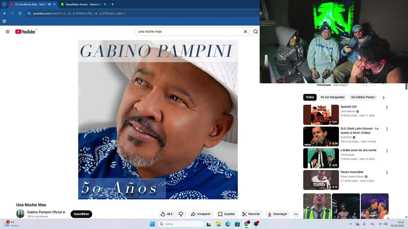The image size is (408, 229).
Task: Launch Microsoft Edge from taskbar
Action: tap(228, 224)
